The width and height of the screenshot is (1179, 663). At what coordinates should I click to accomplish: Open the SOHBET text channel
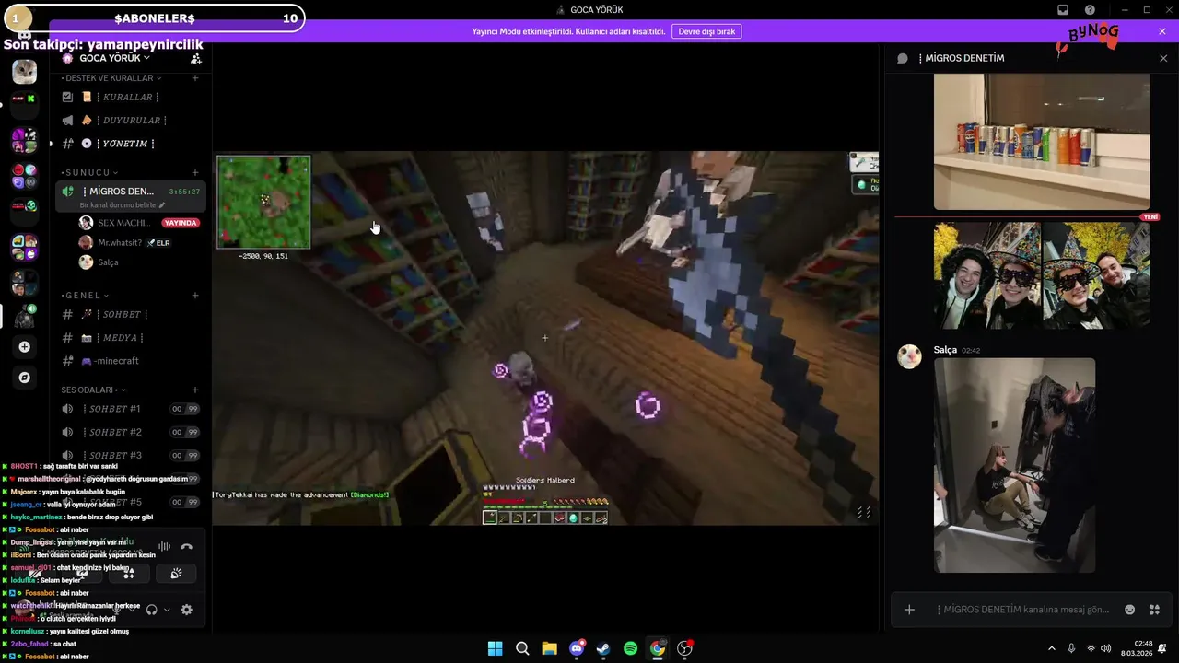(129, 314)
